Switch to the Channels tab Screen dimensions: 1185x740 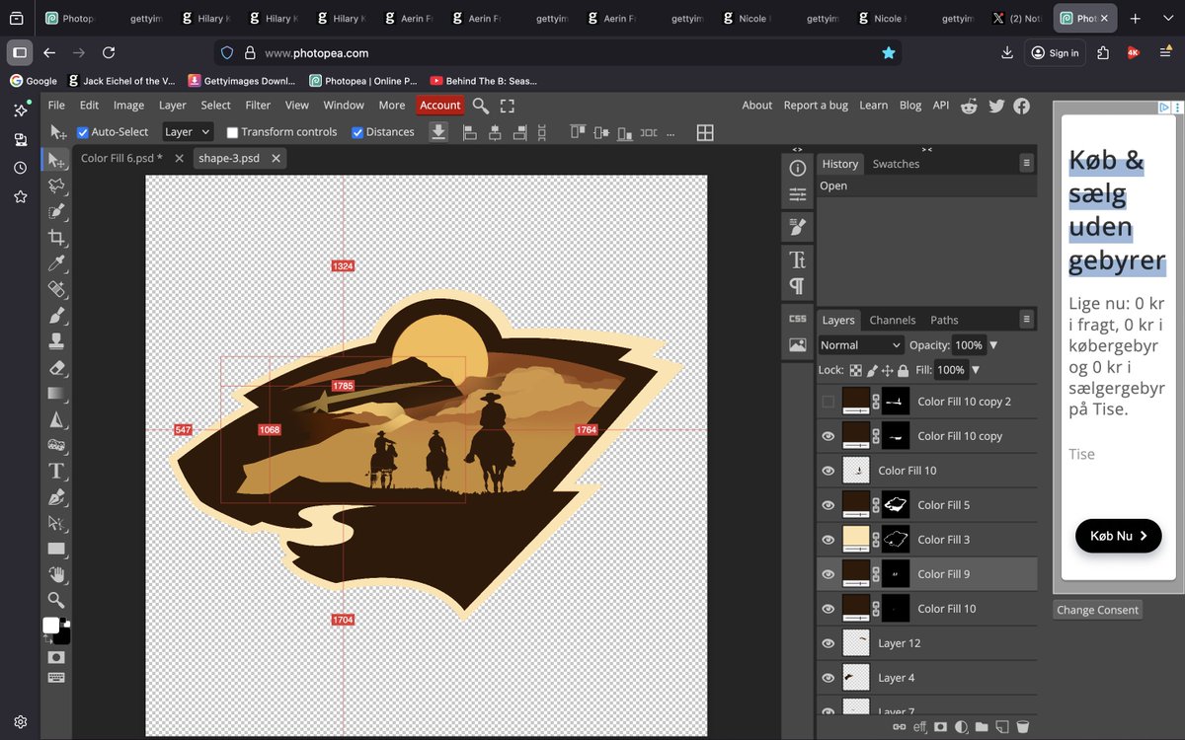coord(892,320)
